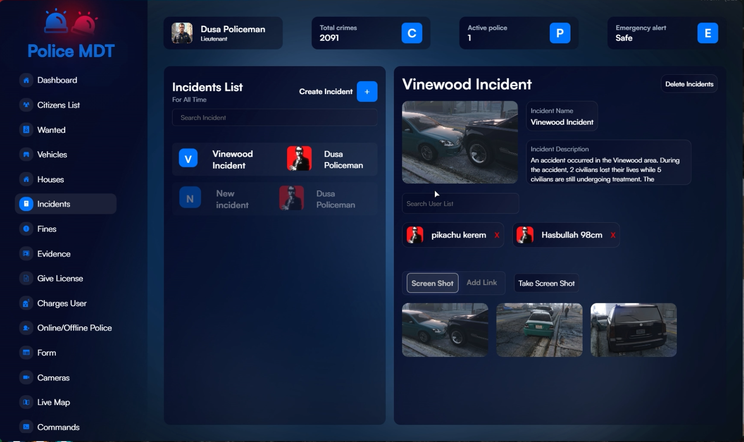
Task: Open the black SUV screenshot thumbnail
Action: (x=633, y=330)
